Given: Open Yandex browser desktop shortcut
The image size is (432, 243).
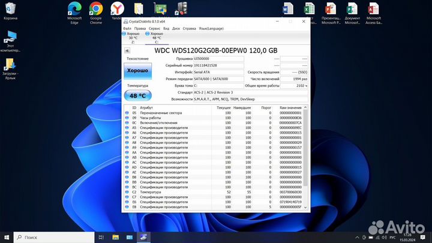Looking at the screenshot, I should pos(117,11).
